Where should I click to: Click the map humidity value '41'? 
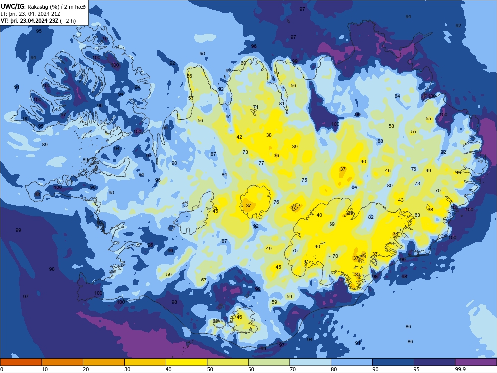pos(306,262)
